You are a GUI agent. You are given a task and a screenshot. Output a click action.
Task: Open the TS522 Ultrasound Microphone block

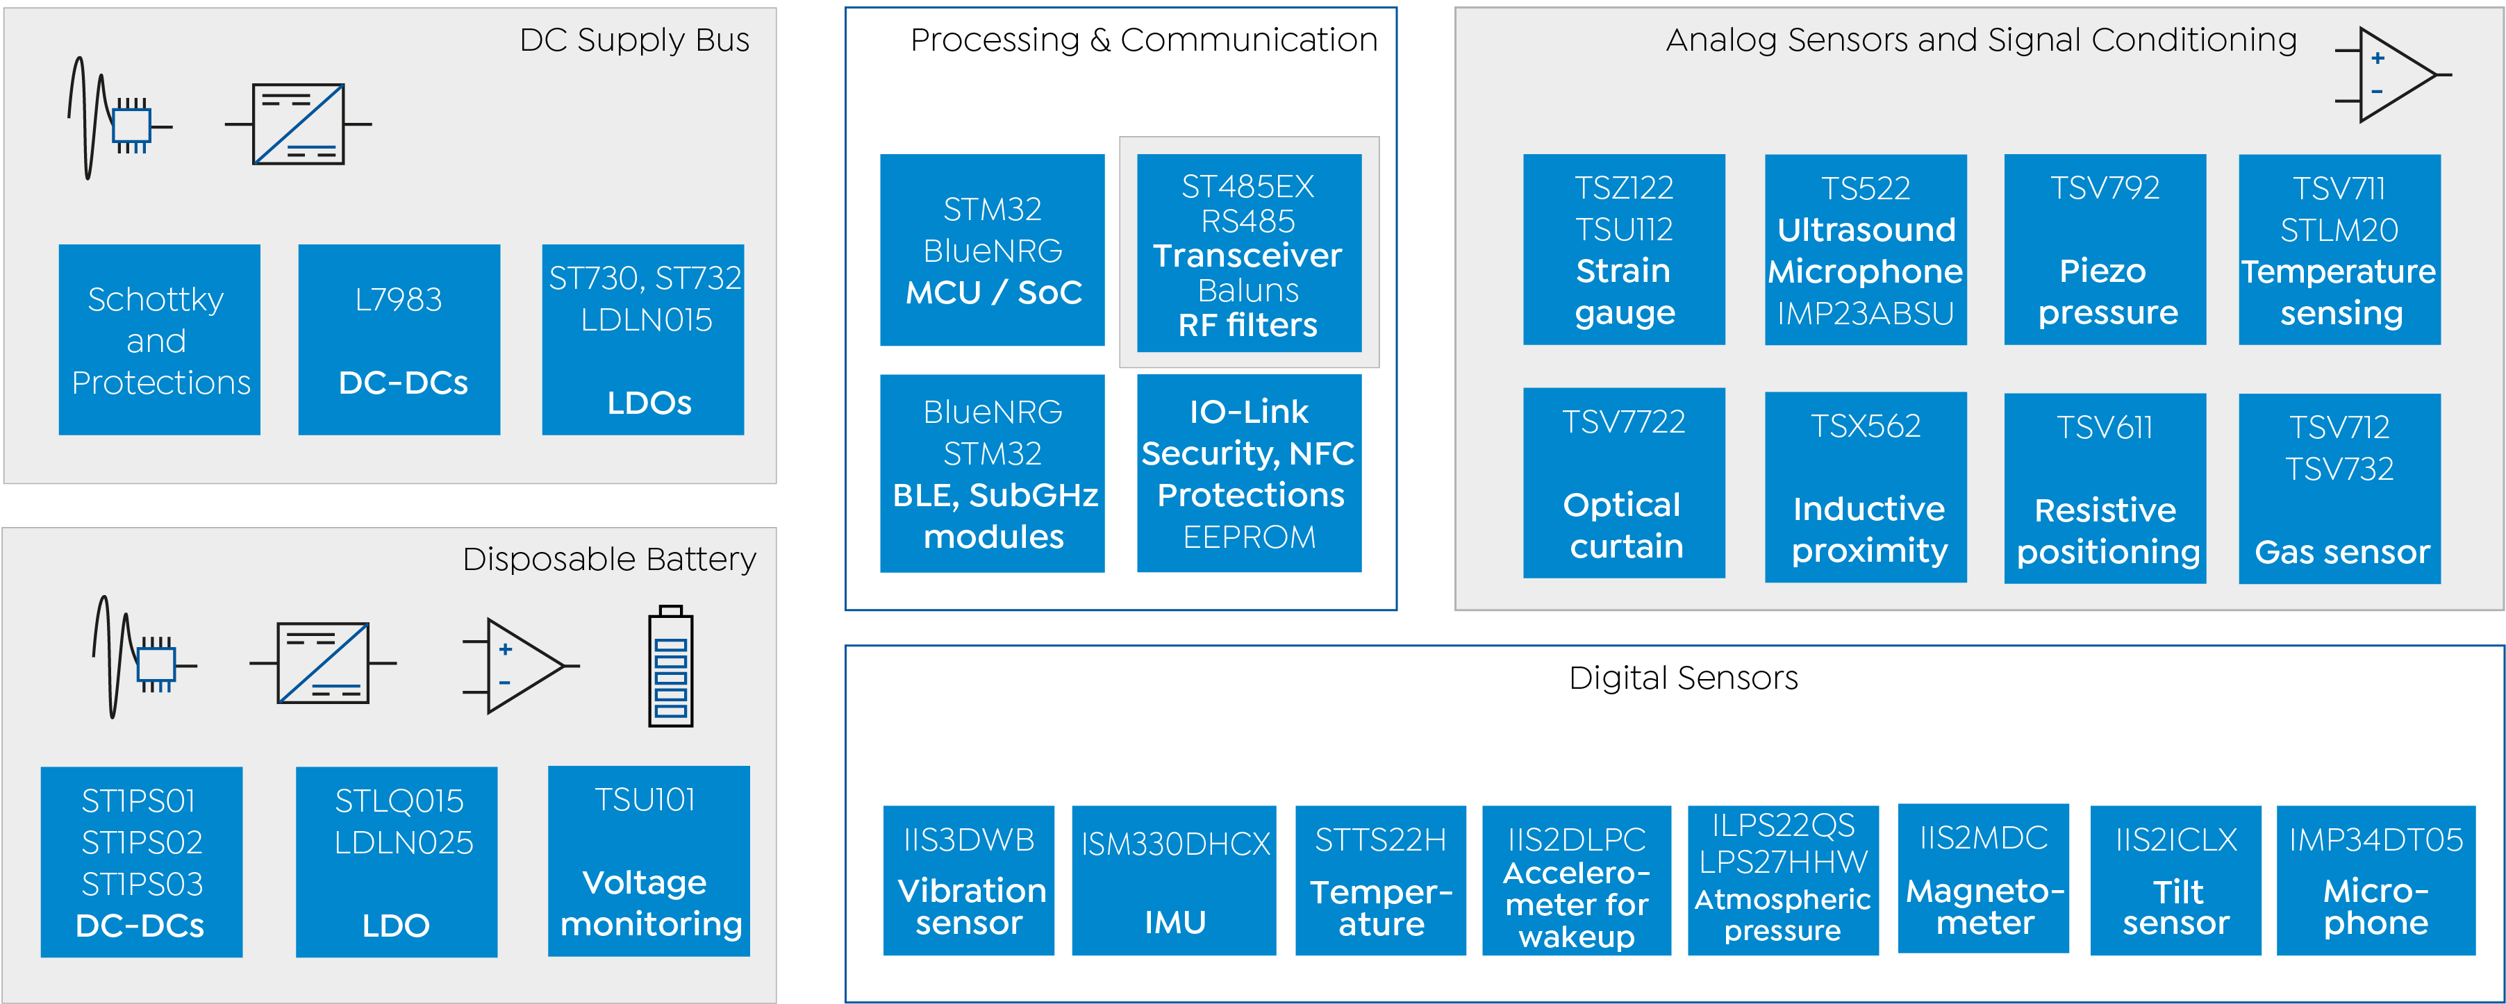pyautogui.click(x=1866, y=249)
